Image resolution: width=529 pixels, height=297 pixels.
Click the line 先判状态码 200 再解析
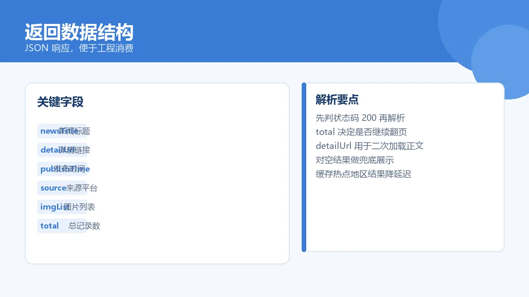[360, 118]
